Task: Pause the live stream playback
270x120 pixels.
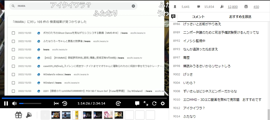Action: click(6, 103)
